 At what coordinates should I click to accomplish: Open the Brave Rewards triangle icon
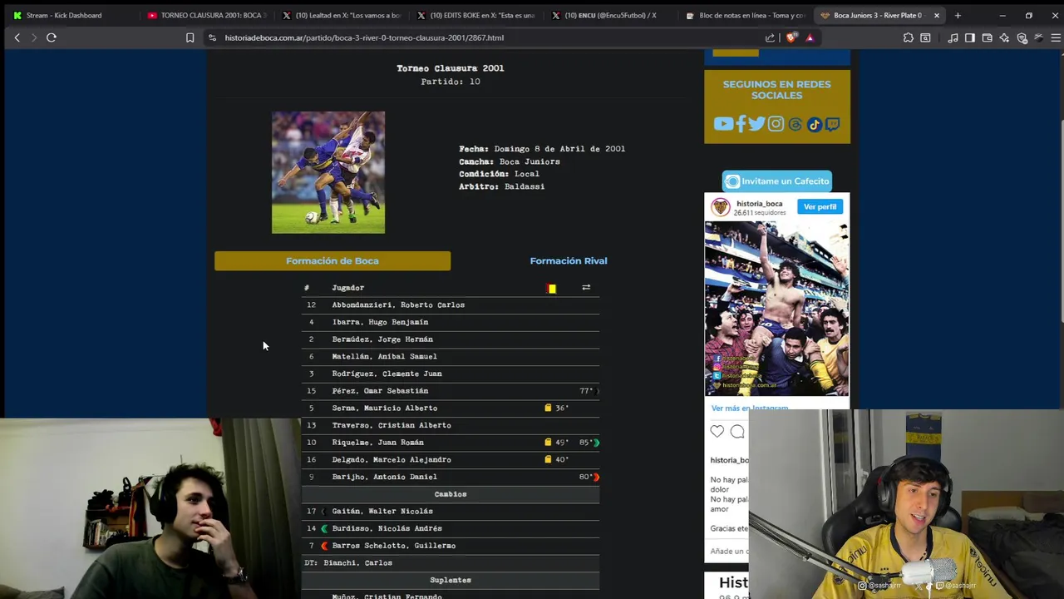click(x=810, y=37)
